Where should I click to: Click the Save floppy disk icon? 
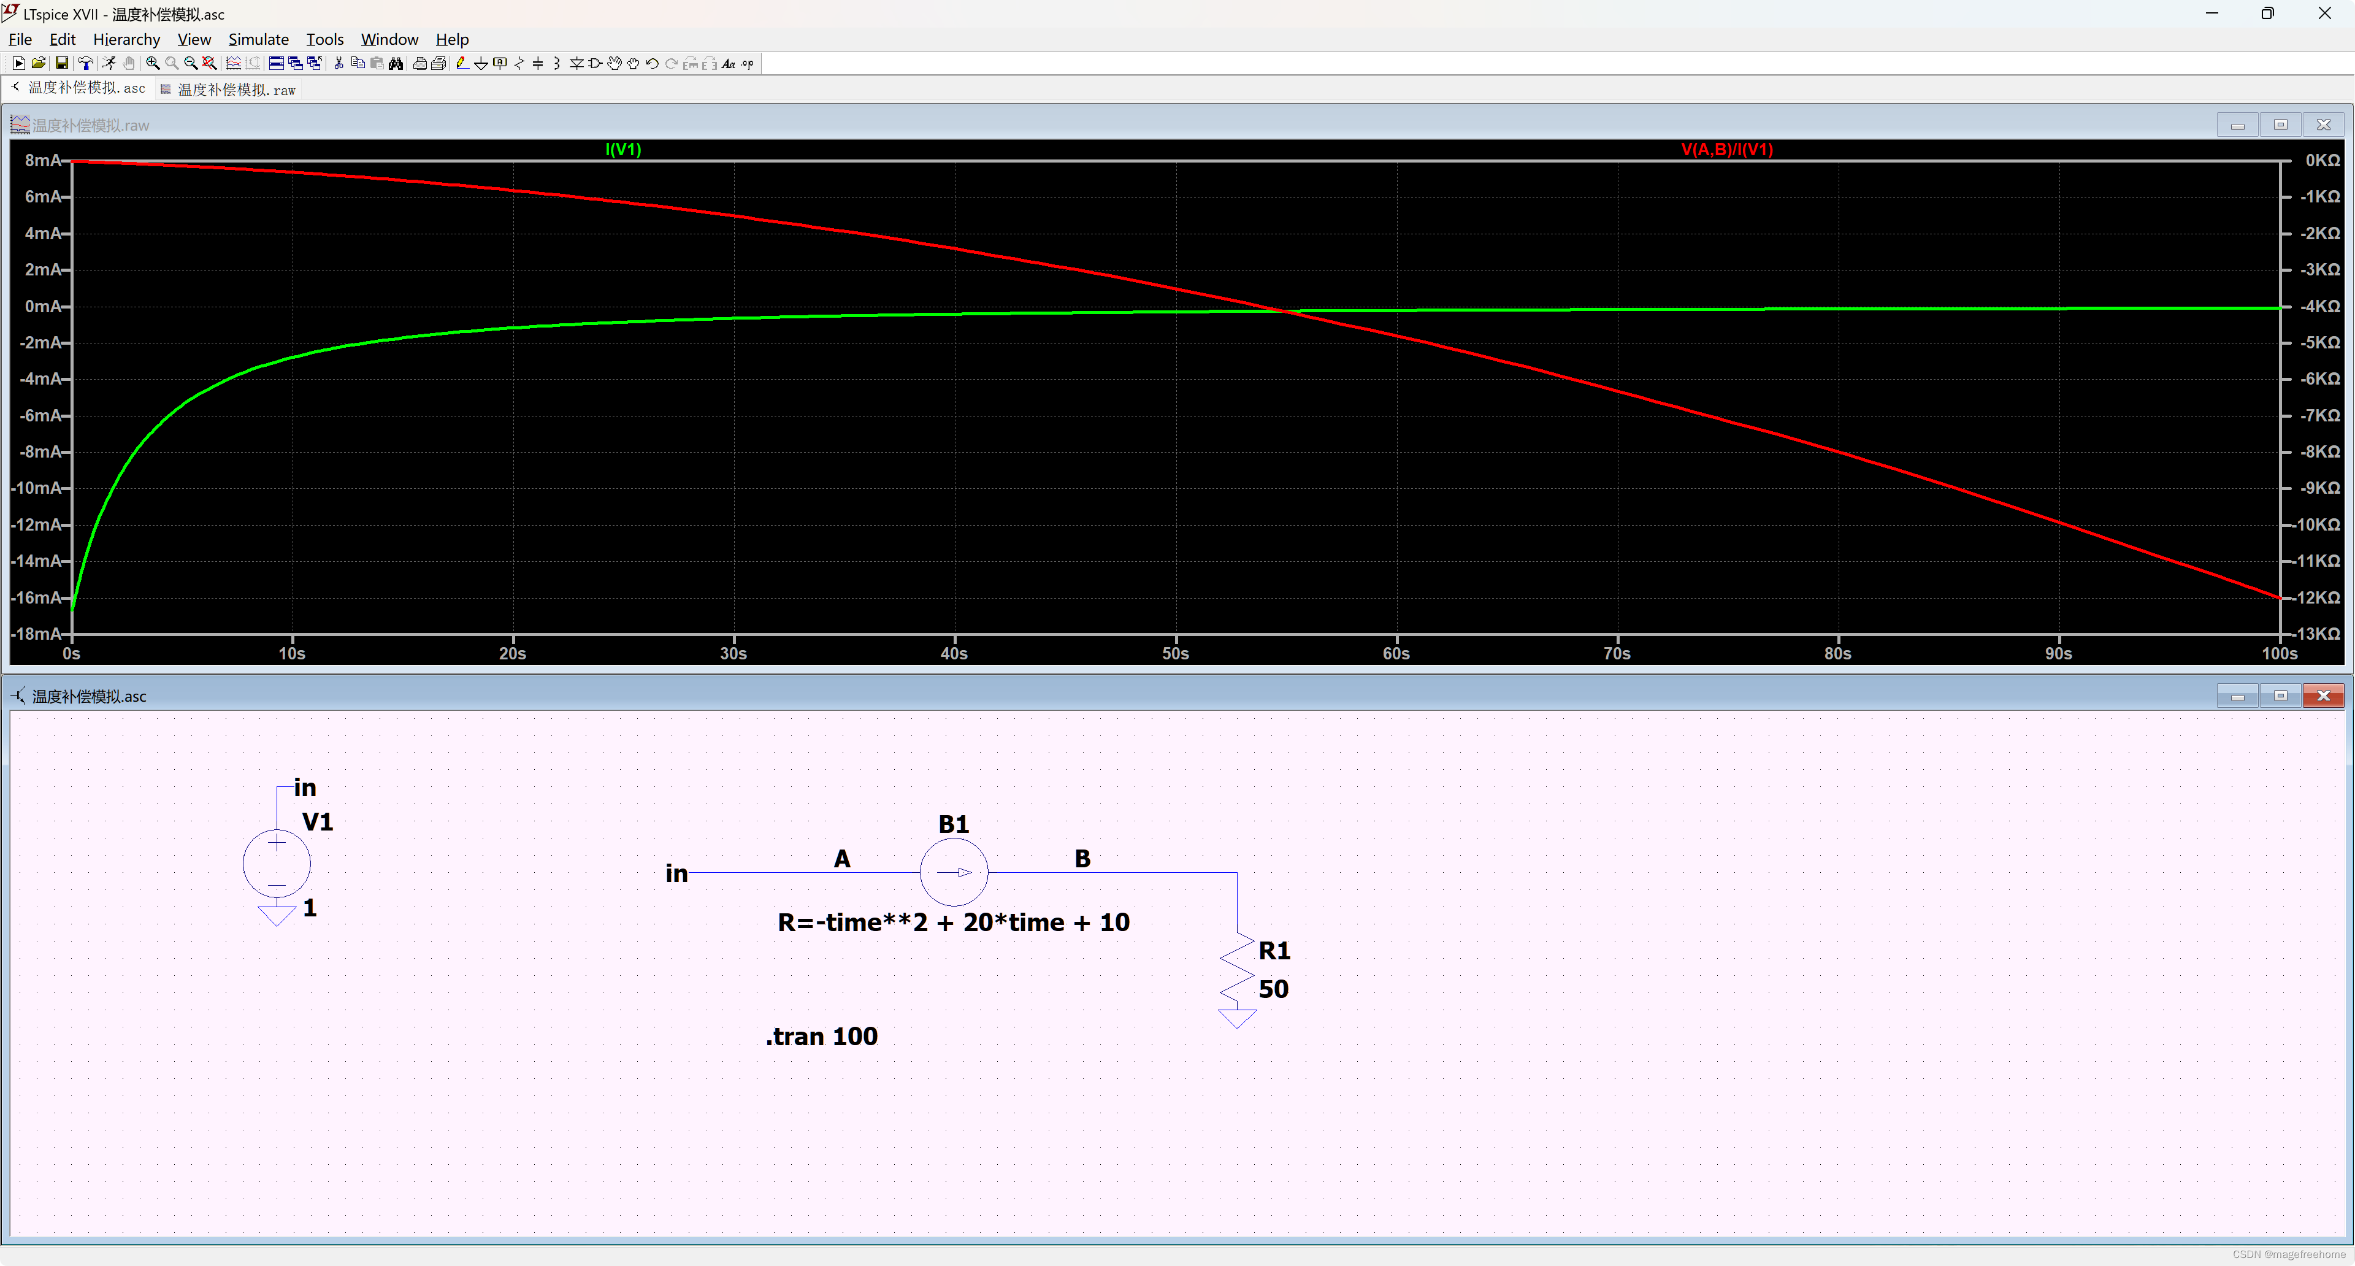61,63
